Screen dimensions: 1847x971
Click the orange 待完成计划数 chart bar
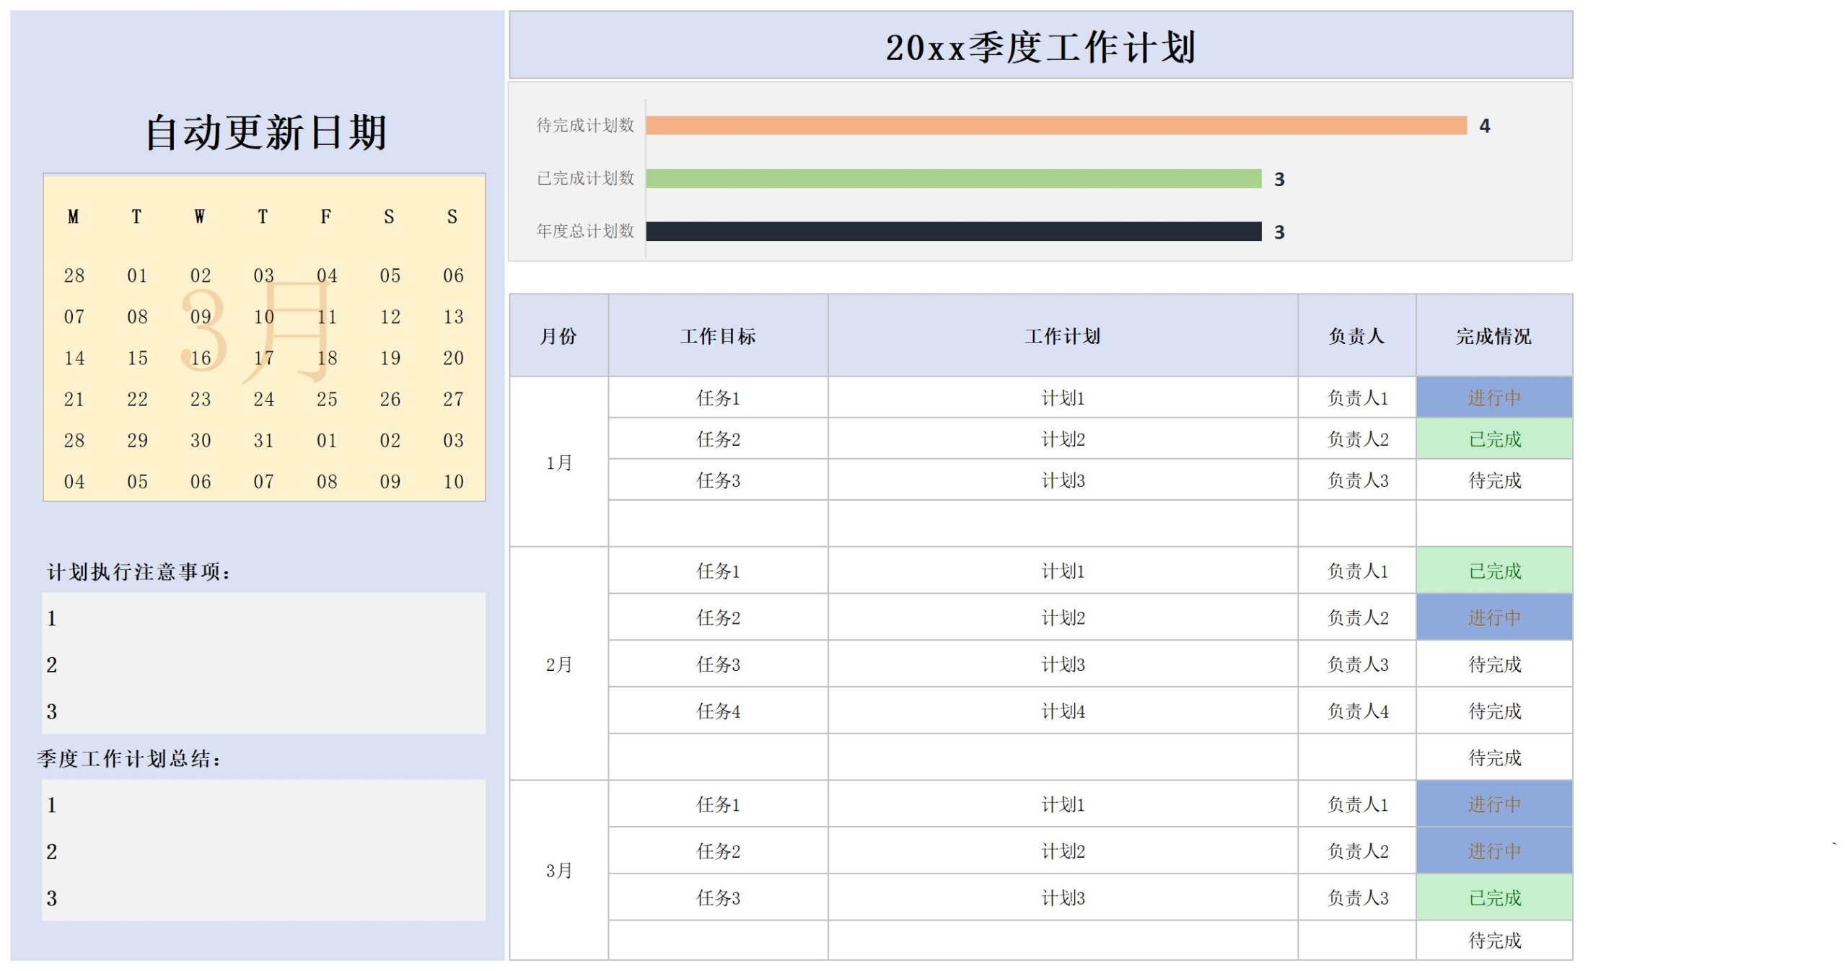coord(1056,126)
